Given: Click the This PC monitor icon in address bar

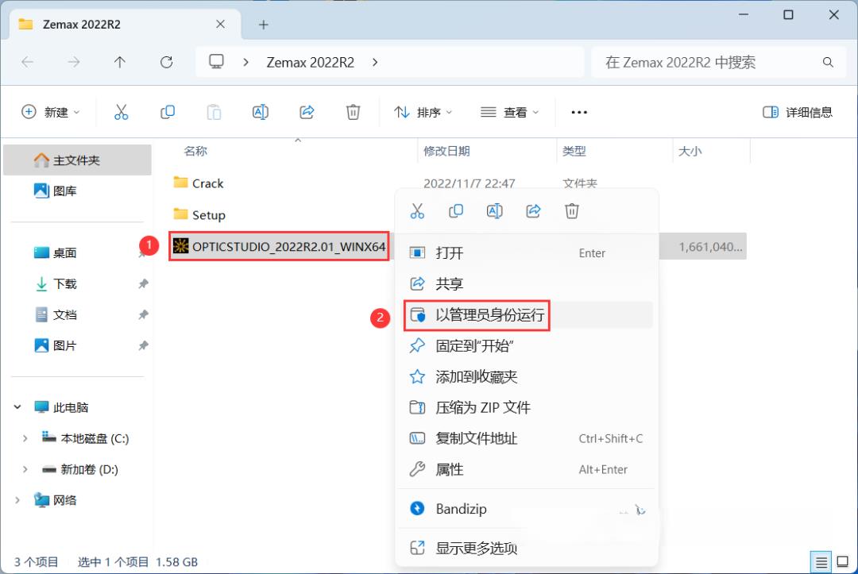Looking at the screenshot, I should tap(217, 62).
